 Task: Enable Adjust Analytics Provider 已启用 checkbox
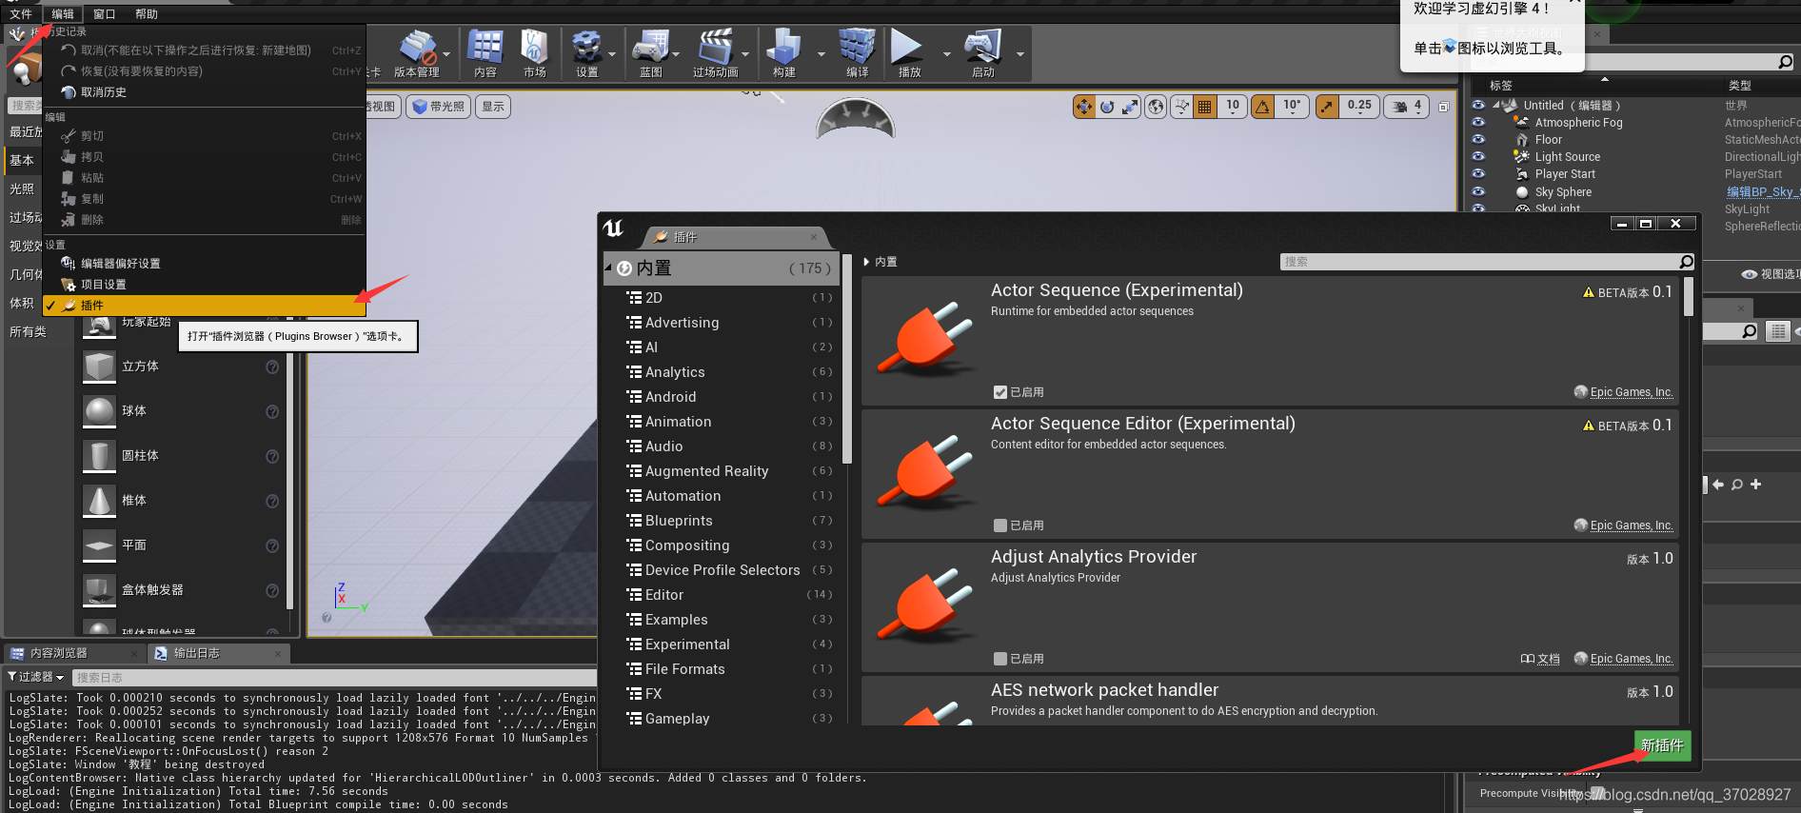click(x=1000, y=659)
